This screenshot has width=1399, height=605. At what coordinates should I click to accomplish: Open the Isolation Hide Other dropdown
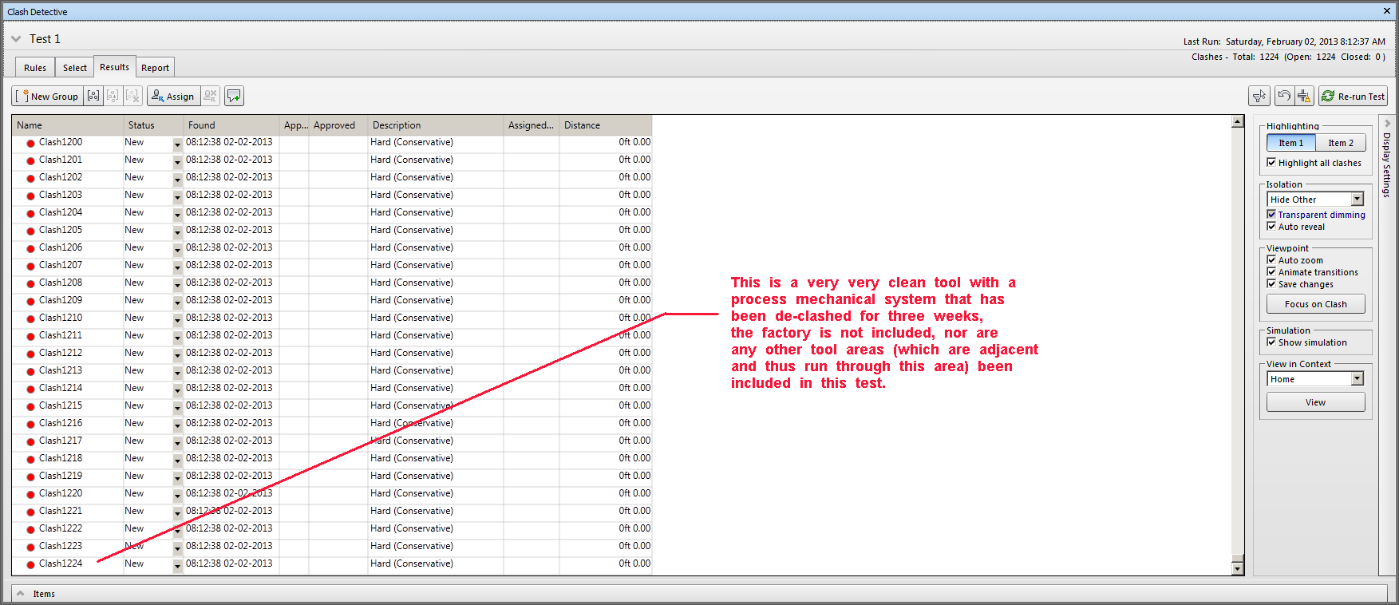(1357, 200)
